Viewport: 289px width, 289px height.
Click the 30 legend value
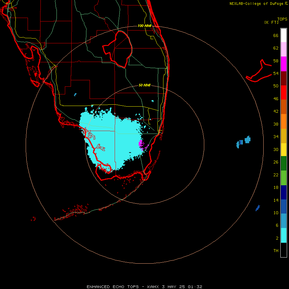276,149
